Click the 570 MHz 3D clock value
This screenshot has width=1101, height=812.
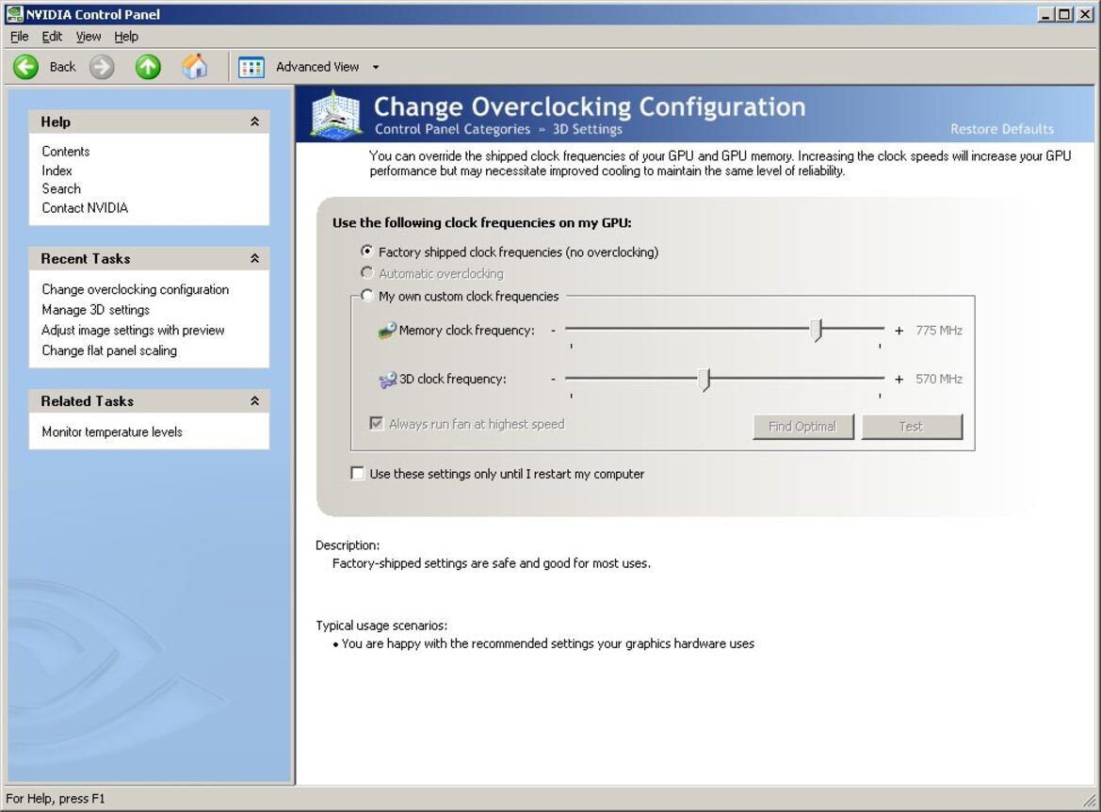939,380
